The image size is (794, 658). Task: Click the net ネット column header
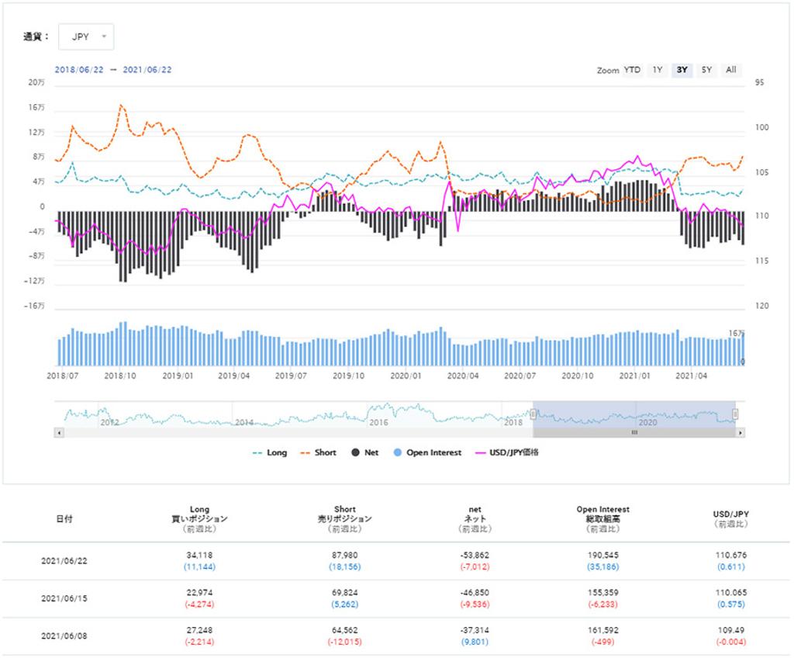(x=475, y=519)
